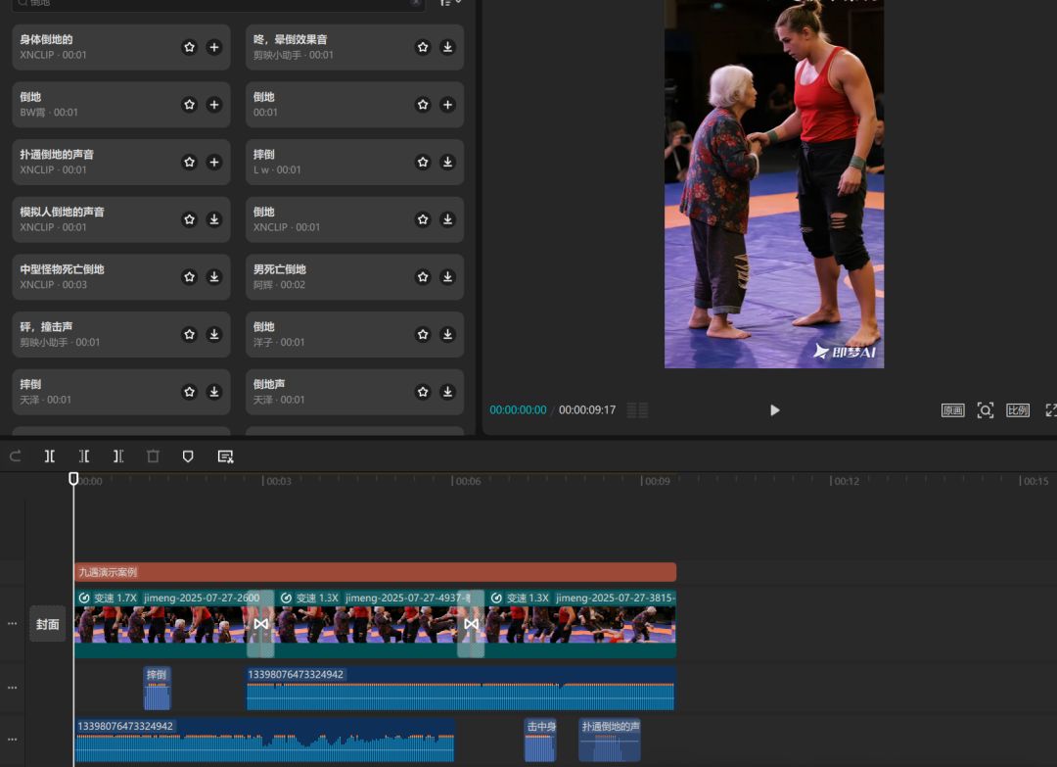Play the video preview
This screenshot has height=767, width=1057.
coord(774,410)
